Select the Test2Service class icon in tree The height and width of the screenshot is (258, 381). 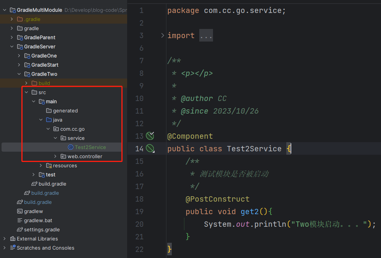(71, 147)
